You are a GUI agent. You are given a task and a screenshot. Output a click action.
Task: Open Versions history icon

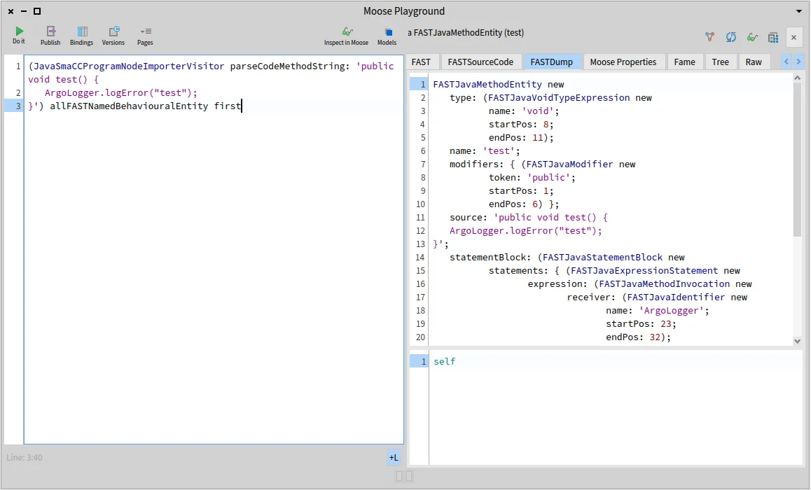113,36
